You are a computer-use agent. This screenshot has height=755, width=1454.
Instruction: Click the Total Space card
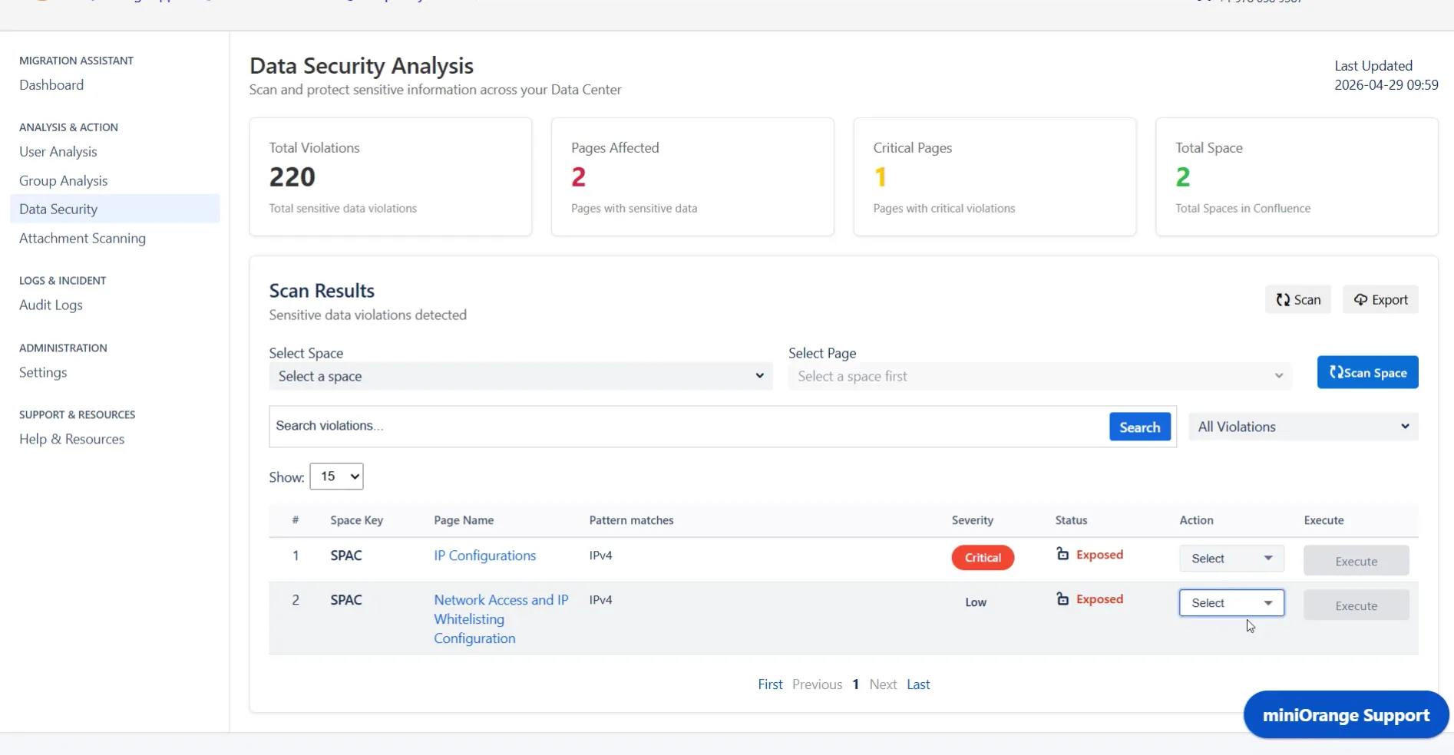click(x=1297, y=176)
